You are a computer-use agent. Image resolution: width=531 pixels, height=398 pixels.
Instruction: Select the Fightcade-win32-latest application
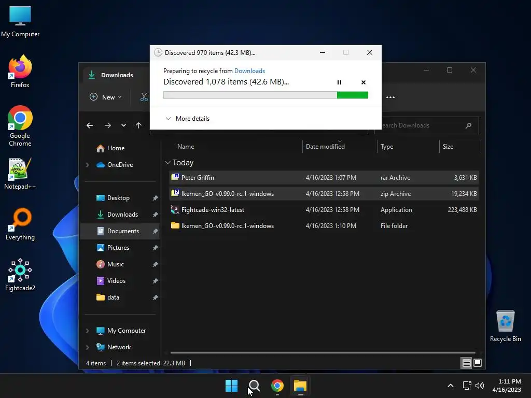(x=324, y=210)
